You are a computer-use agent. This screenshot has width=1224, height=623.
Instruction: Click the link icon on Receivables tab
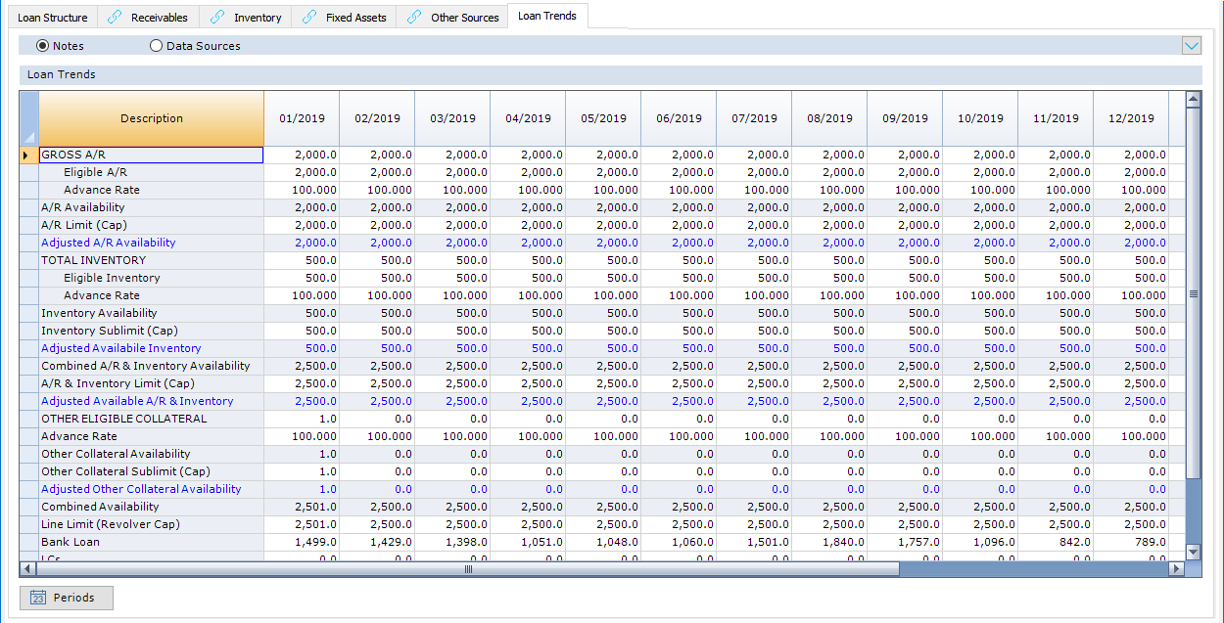click(x=115, y=18)
